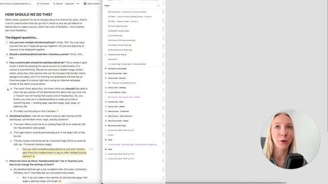This screenshot has width=328, height=184.
Task: Click 'The biggest questions...' subheading
Action: 22,37
